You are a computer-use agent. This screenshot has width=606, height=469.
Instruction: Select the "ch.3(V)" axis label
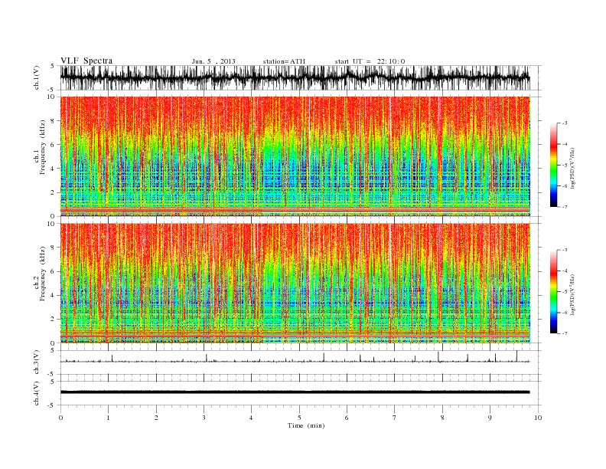tap(37, 362)
